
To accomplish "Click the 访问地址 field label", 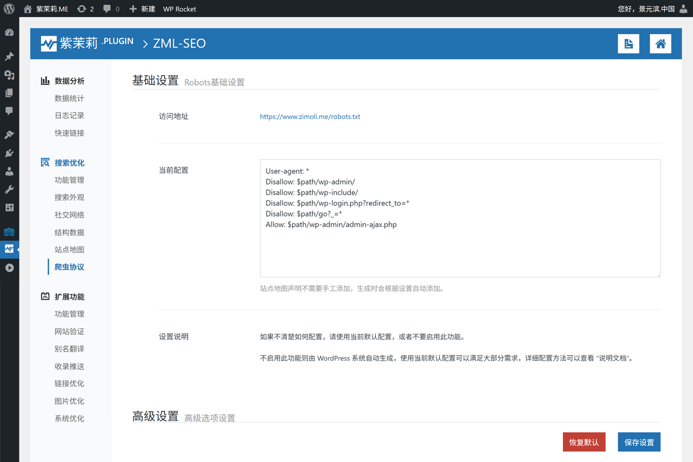I will coord(174,116).
